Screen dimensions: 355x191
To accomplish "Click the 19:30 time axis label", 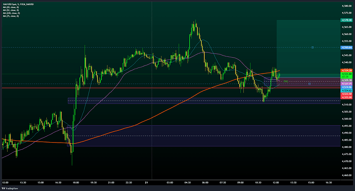I will (94, 183).
